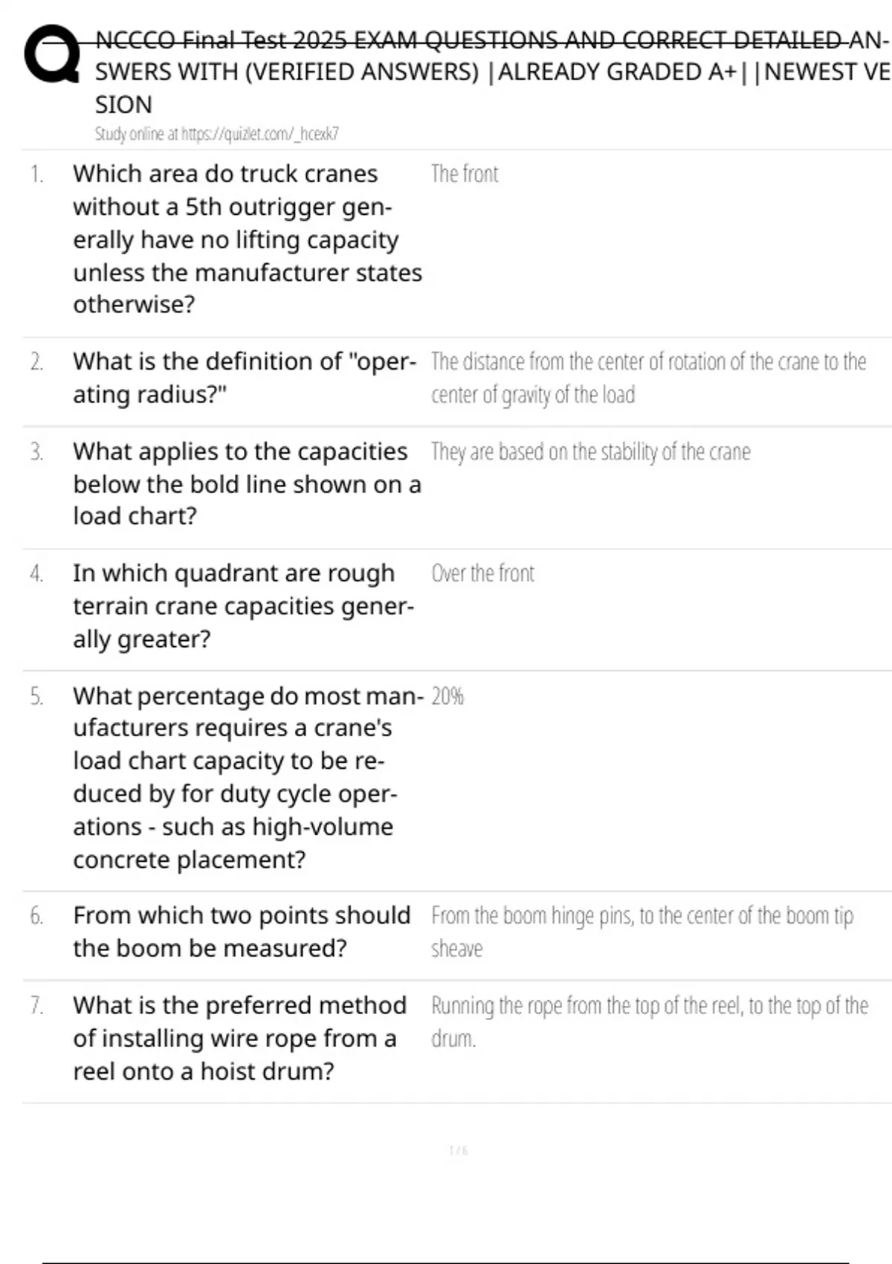Image resolution: width=892 pixels, height=1264 pixels.
Task: Click the row number 5 label
Action: 36,697
